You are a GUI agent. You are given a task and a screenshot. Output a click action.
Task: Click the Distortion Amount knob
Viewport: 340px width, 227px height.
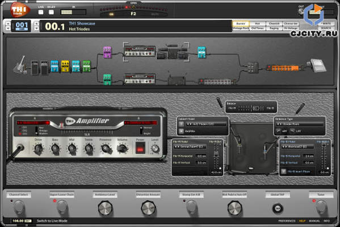[148, 208]
